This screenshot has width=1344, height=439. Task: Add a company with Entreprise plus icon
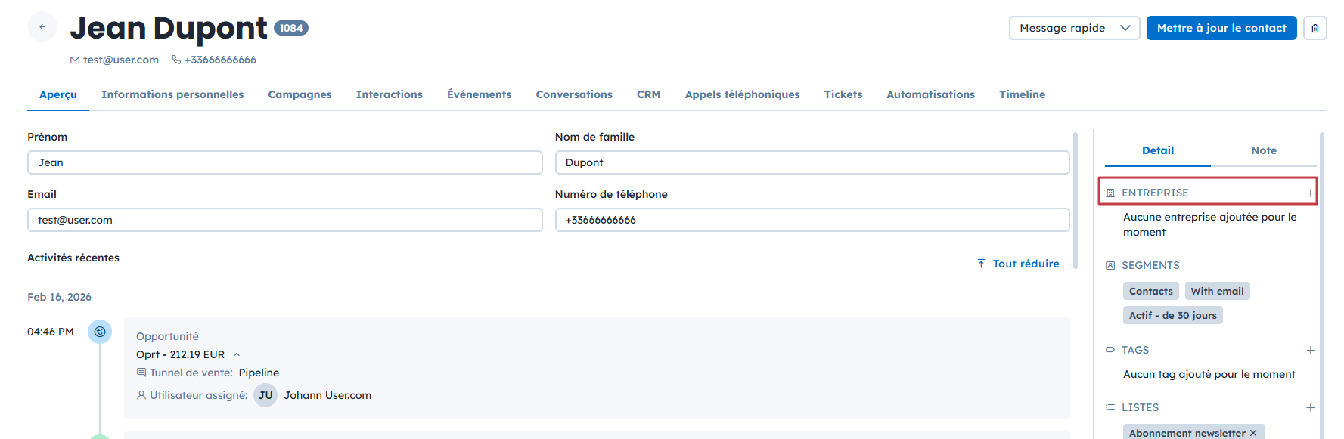(x=1310, y=193)
